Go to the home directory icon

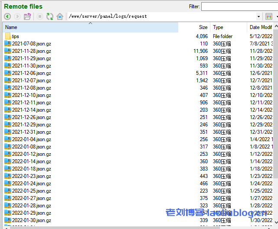pos(60,16)
